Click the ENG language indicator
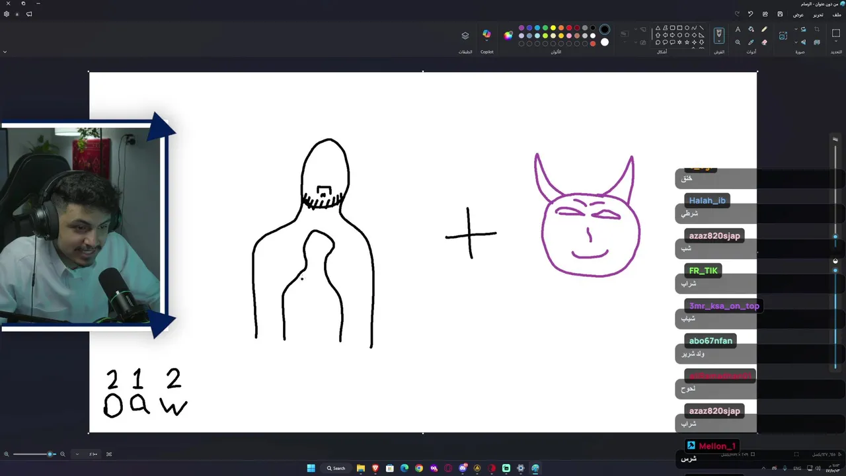 tap(797, 468)
